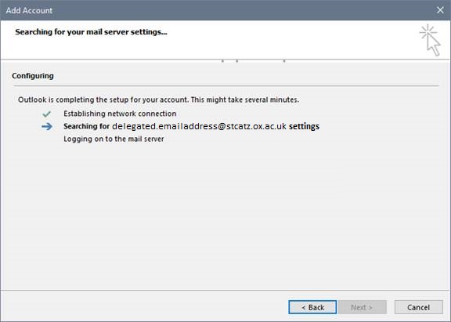
Task: Click the blue arrow beside Searching for
Action: point(47,126)
